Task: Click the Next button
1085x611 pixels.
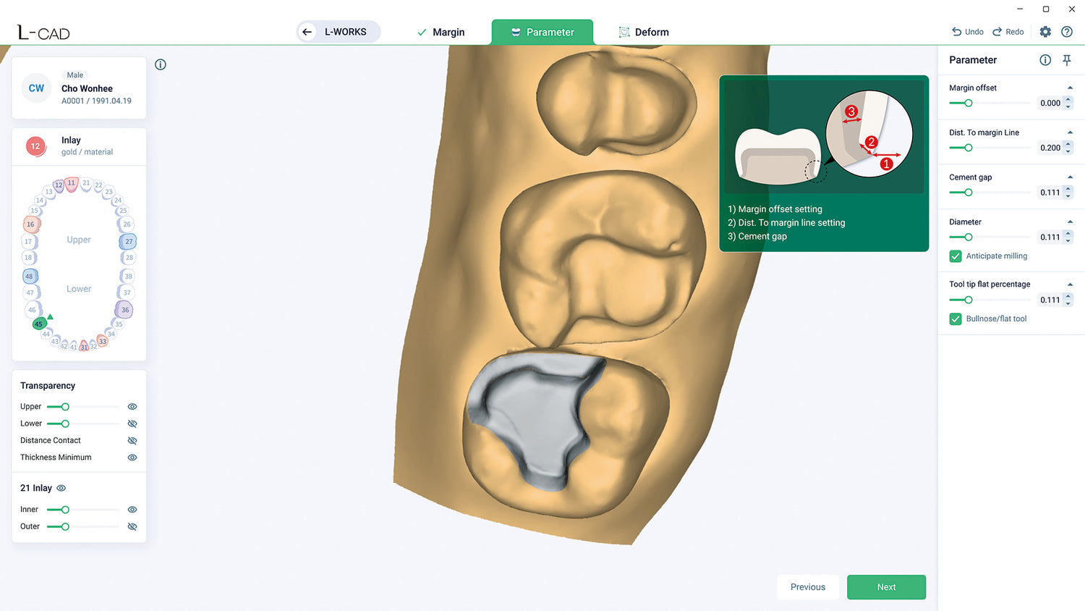Action: tap(886, 587)
